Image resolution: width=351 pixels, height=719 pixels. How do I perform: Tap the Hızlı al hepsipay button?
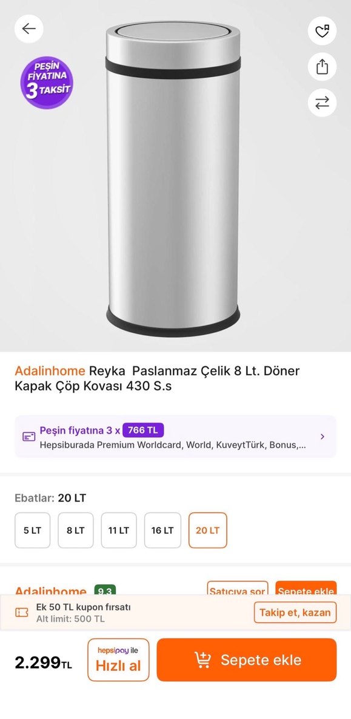(x=118, y=660)
